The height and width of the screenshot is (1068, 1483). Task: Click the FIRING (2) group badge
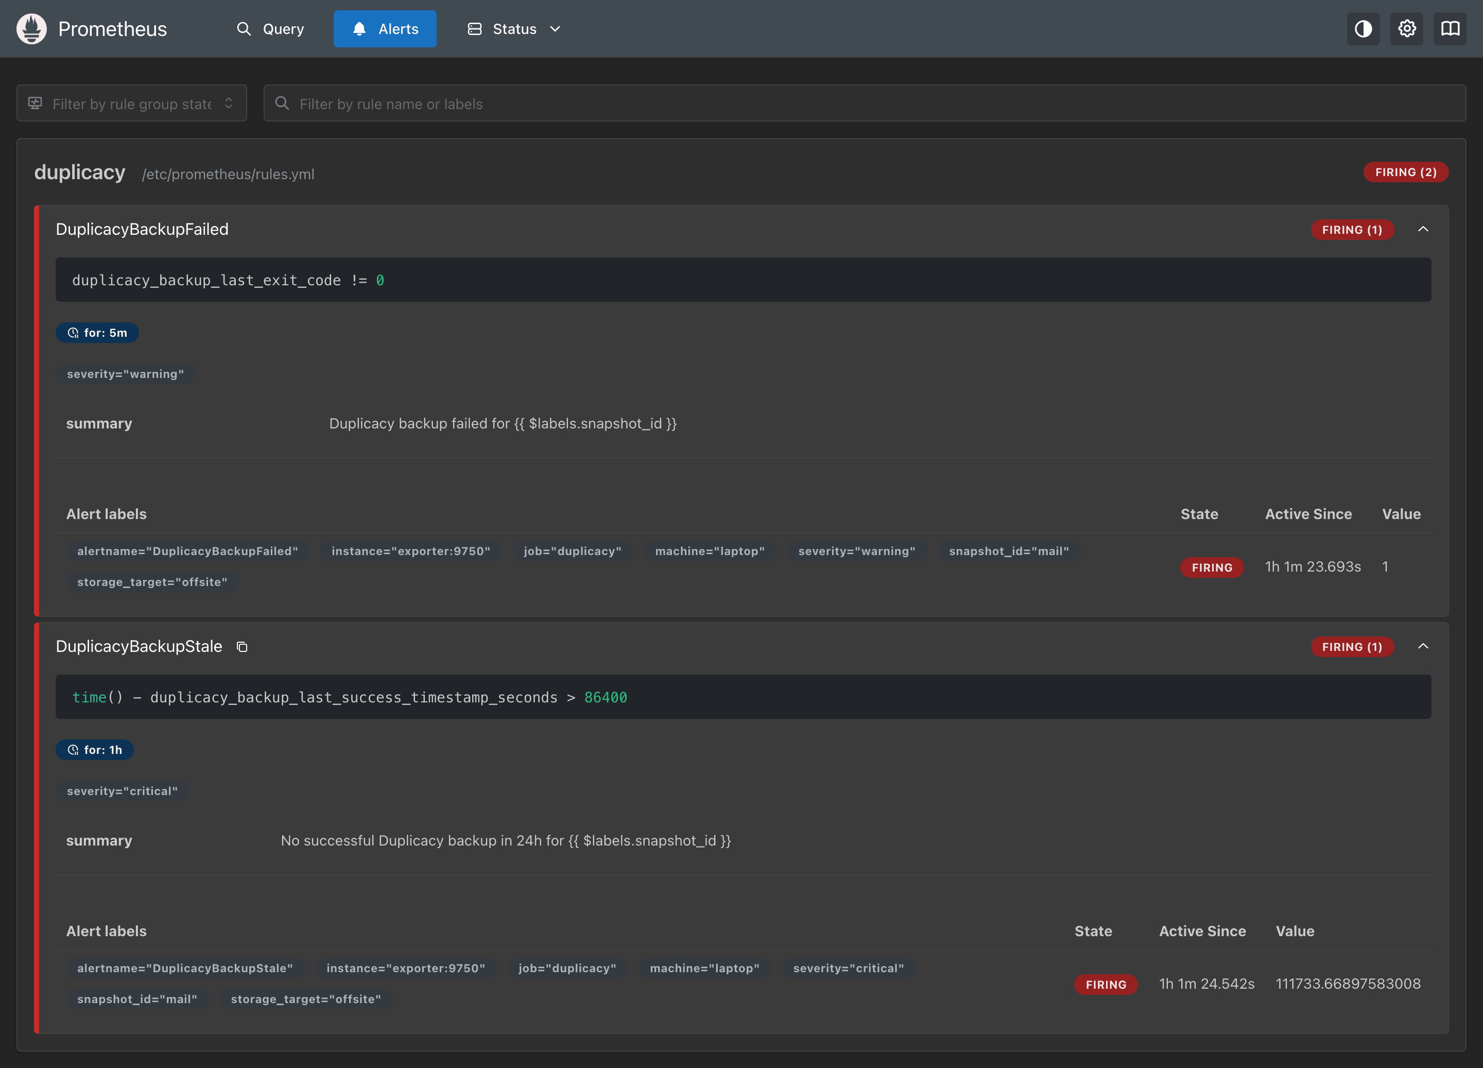(1406, 172)
